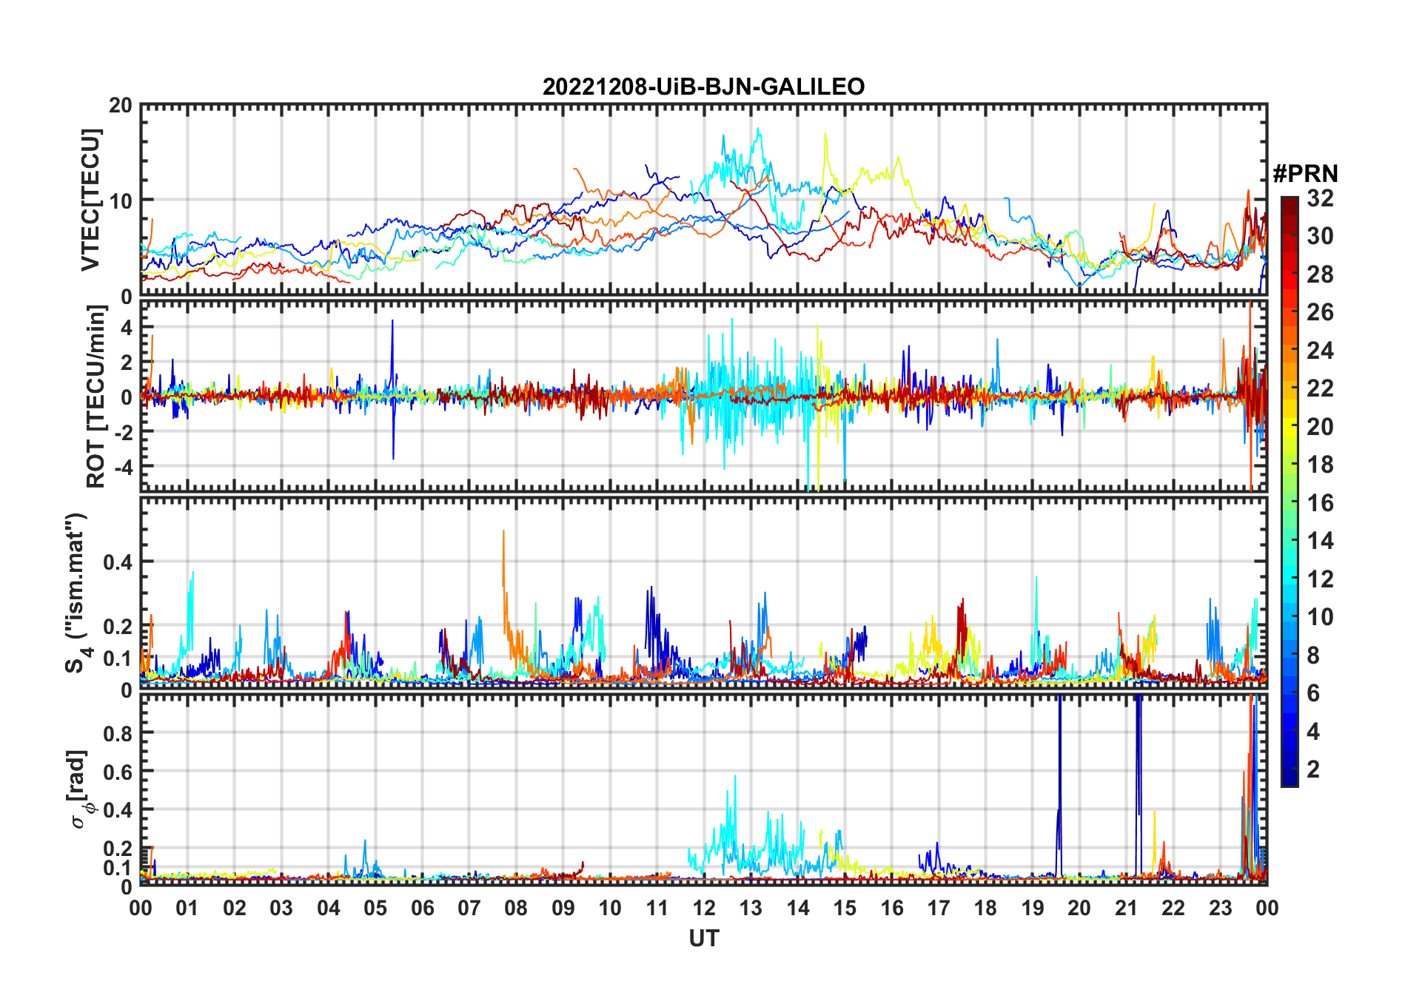Click the 07 tick on the UT axis
The height and width of the screenshot is (984, 1408).
coord(469,908)
